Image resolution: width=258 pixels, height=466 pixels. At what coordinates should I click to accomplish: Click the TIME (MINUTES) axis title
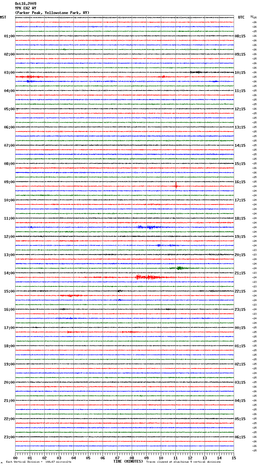(x=128, y=461)
